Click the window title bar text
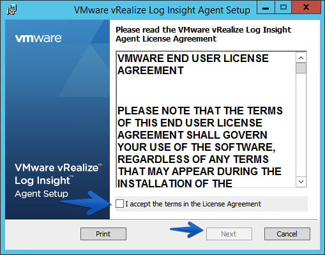The height and width of the screenshot is (255, 325). 162,10
